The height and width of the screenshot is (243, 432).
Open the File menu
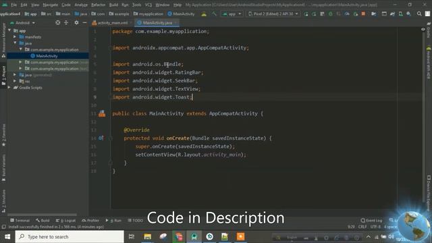point(13,5)
